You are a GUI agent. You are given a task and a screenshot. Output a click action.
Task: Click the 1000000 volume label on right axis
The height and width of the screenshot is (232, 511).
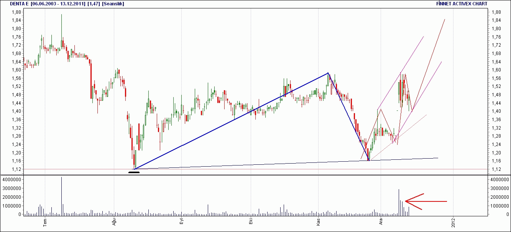click(500, 206)
